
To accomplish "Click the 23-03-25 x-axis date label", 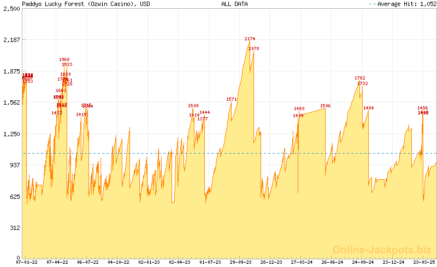I will click(424, 263).
